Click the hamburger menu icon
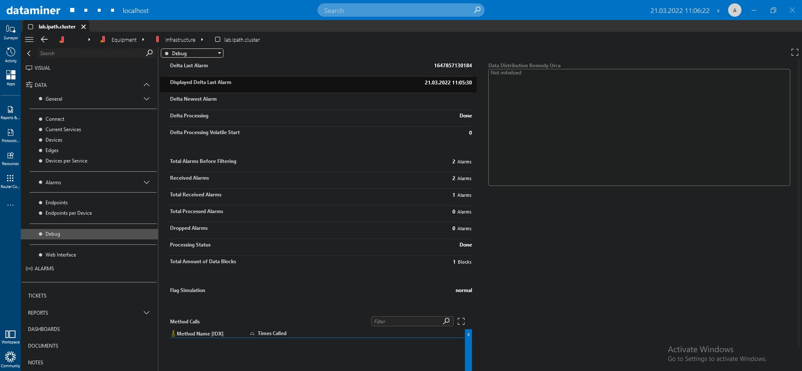Image resolution: width=802 pixels, height=371 pixels. [29, 40]
